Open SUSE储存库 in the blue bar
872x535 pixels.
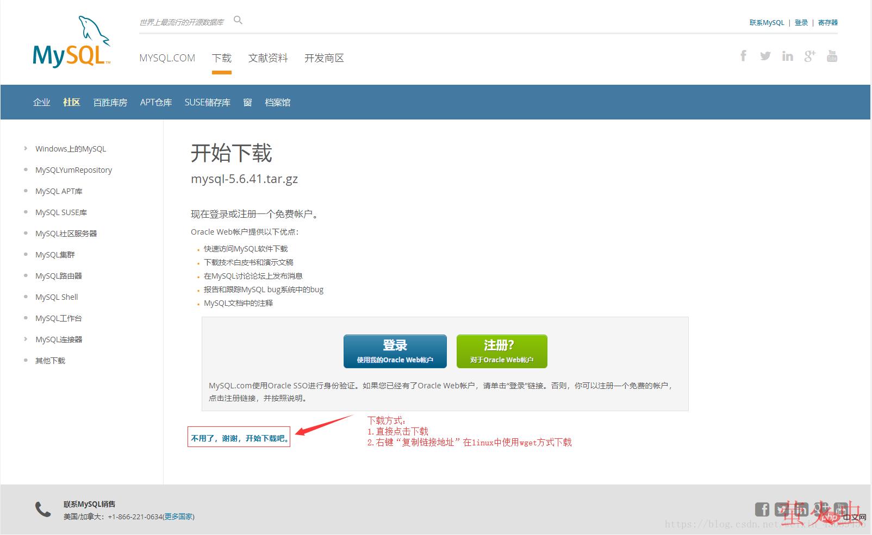coord(208,102)
